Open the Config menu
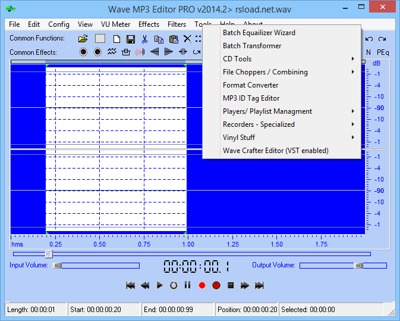This screenshot has height=321, width=400. (x=59, y=24)
